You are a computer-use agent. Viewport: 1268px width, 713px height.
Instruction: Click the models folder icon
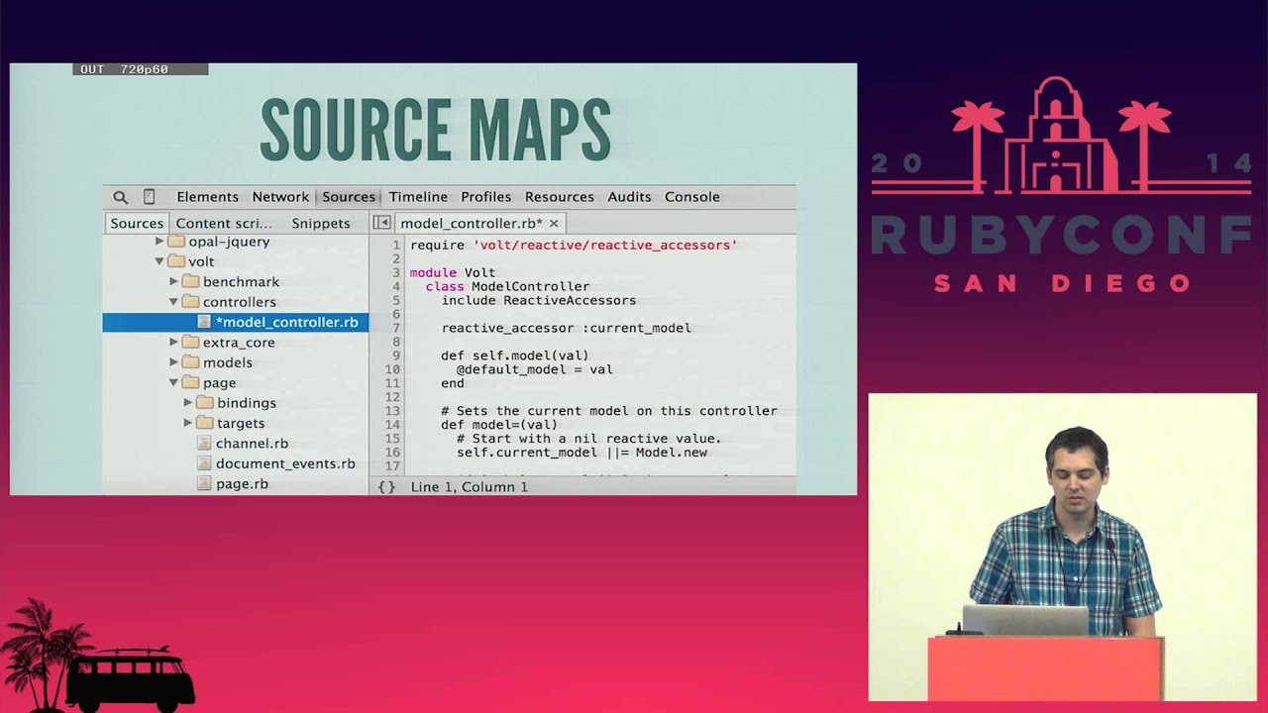click(190, 362)
